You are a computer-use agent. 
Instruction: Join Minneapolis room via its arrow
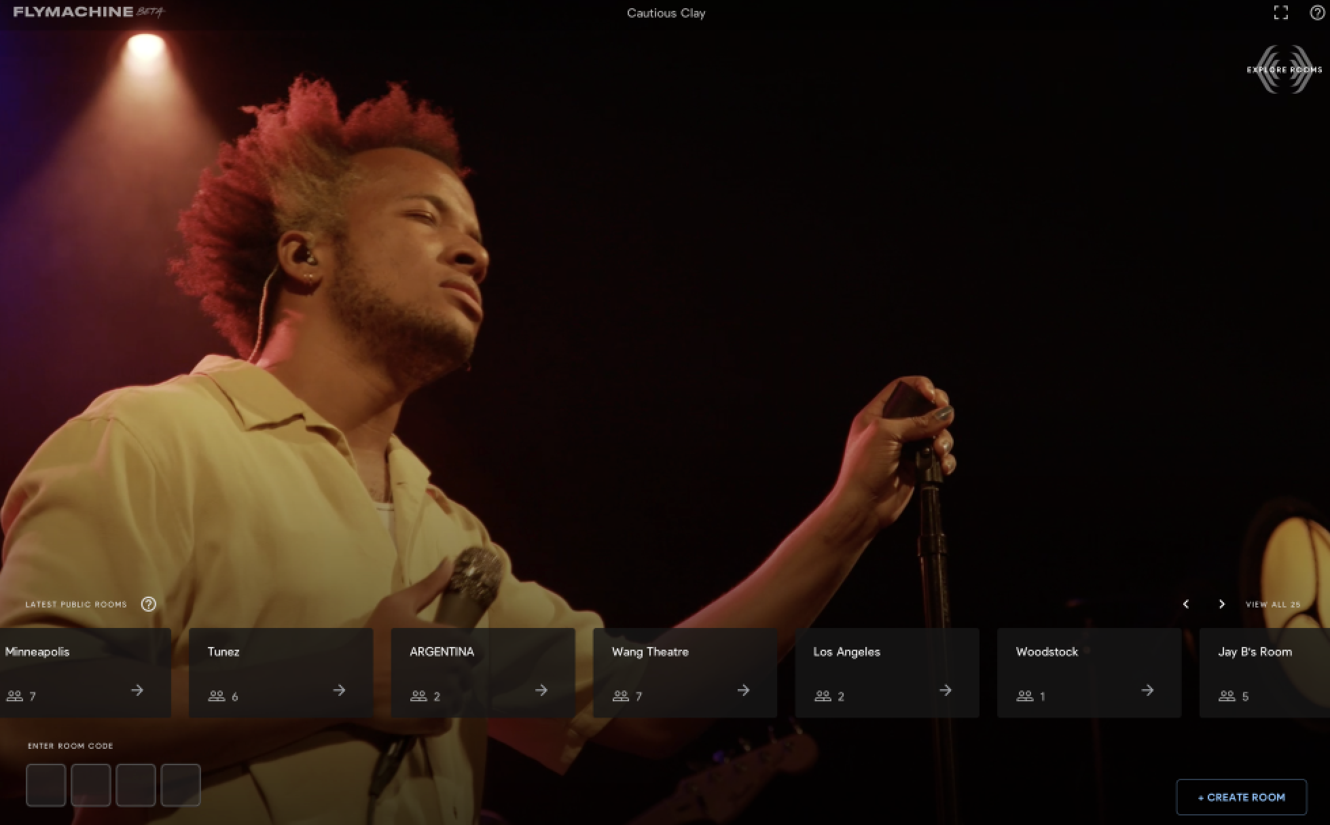[137, 690]
